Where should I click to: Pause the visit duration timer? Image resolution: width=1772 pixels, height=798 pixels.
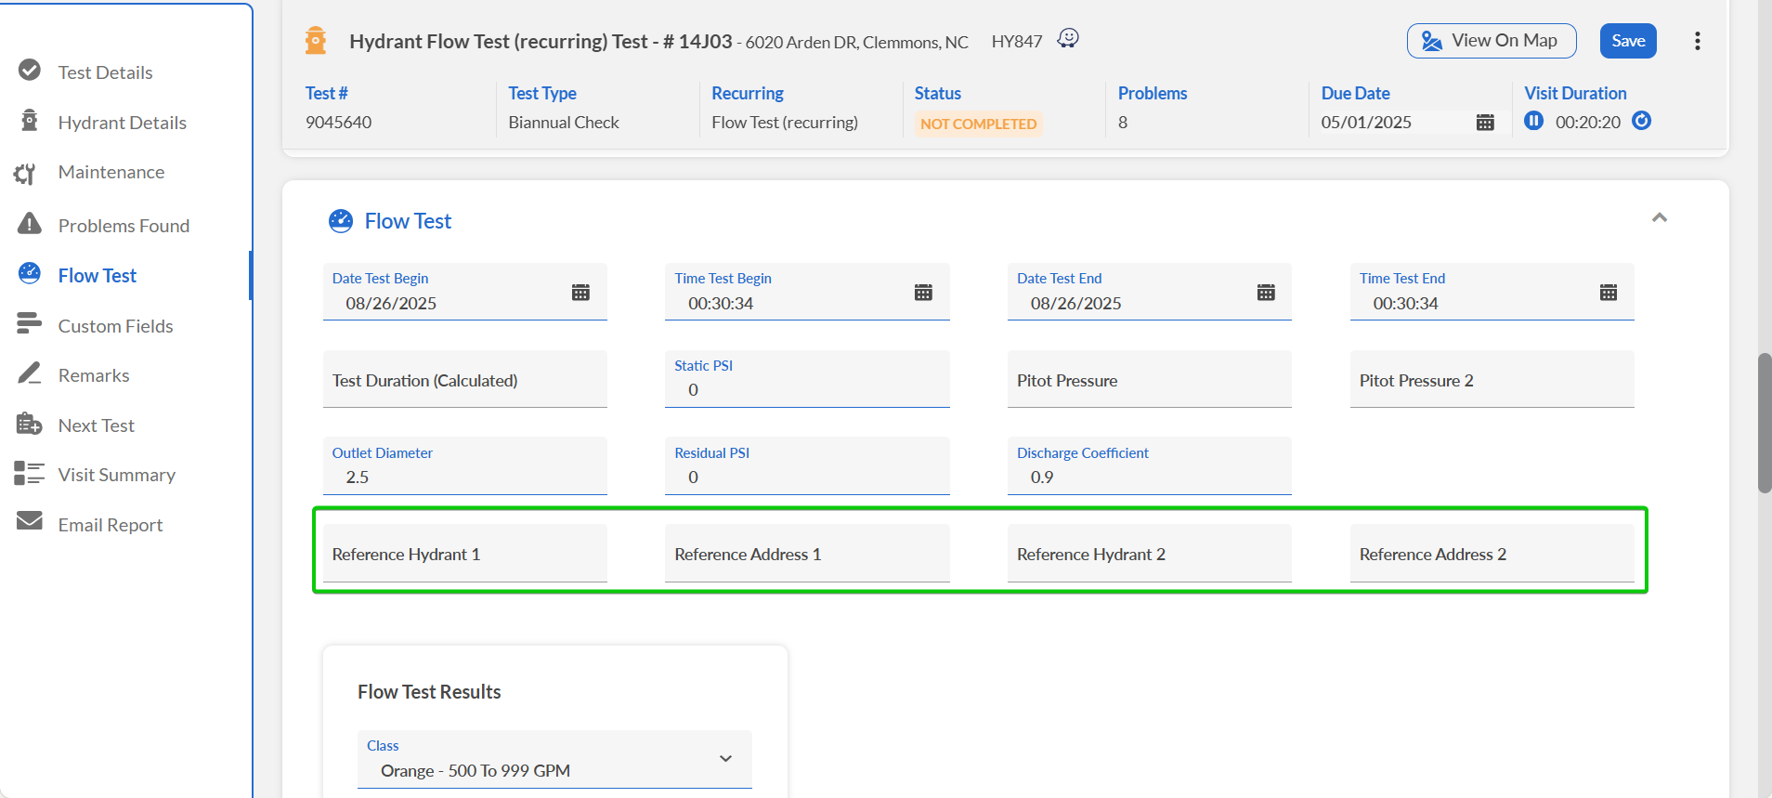point(1533,121)
